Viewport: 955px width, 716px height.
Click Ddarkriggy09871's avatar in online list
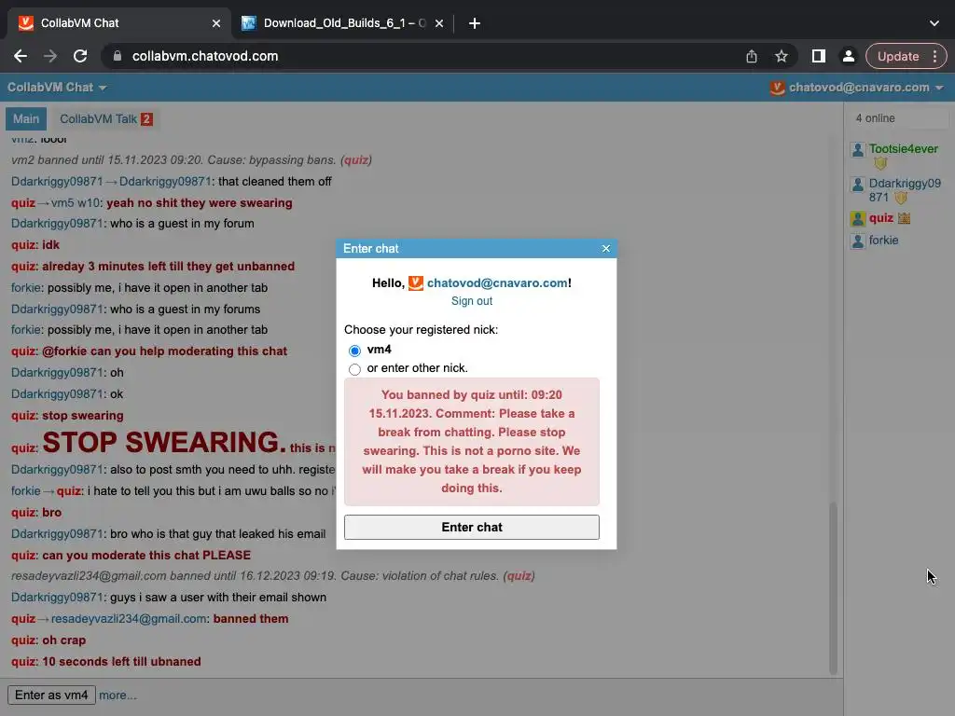(858, 185)
